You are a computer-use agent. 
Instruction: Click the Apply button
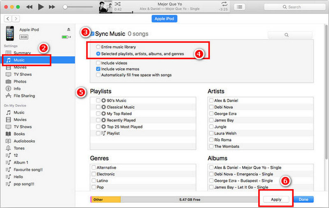pos(276,199)
